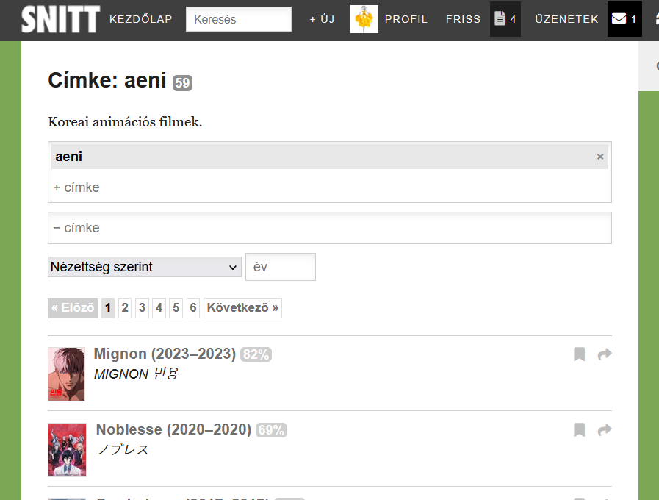Bookmark the Noblesse entry
The image size is (659, 500).
coord(579,430)
